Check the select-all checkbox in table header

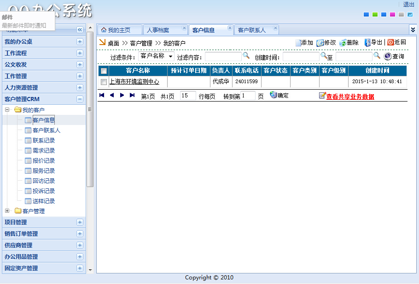[104, 71]
